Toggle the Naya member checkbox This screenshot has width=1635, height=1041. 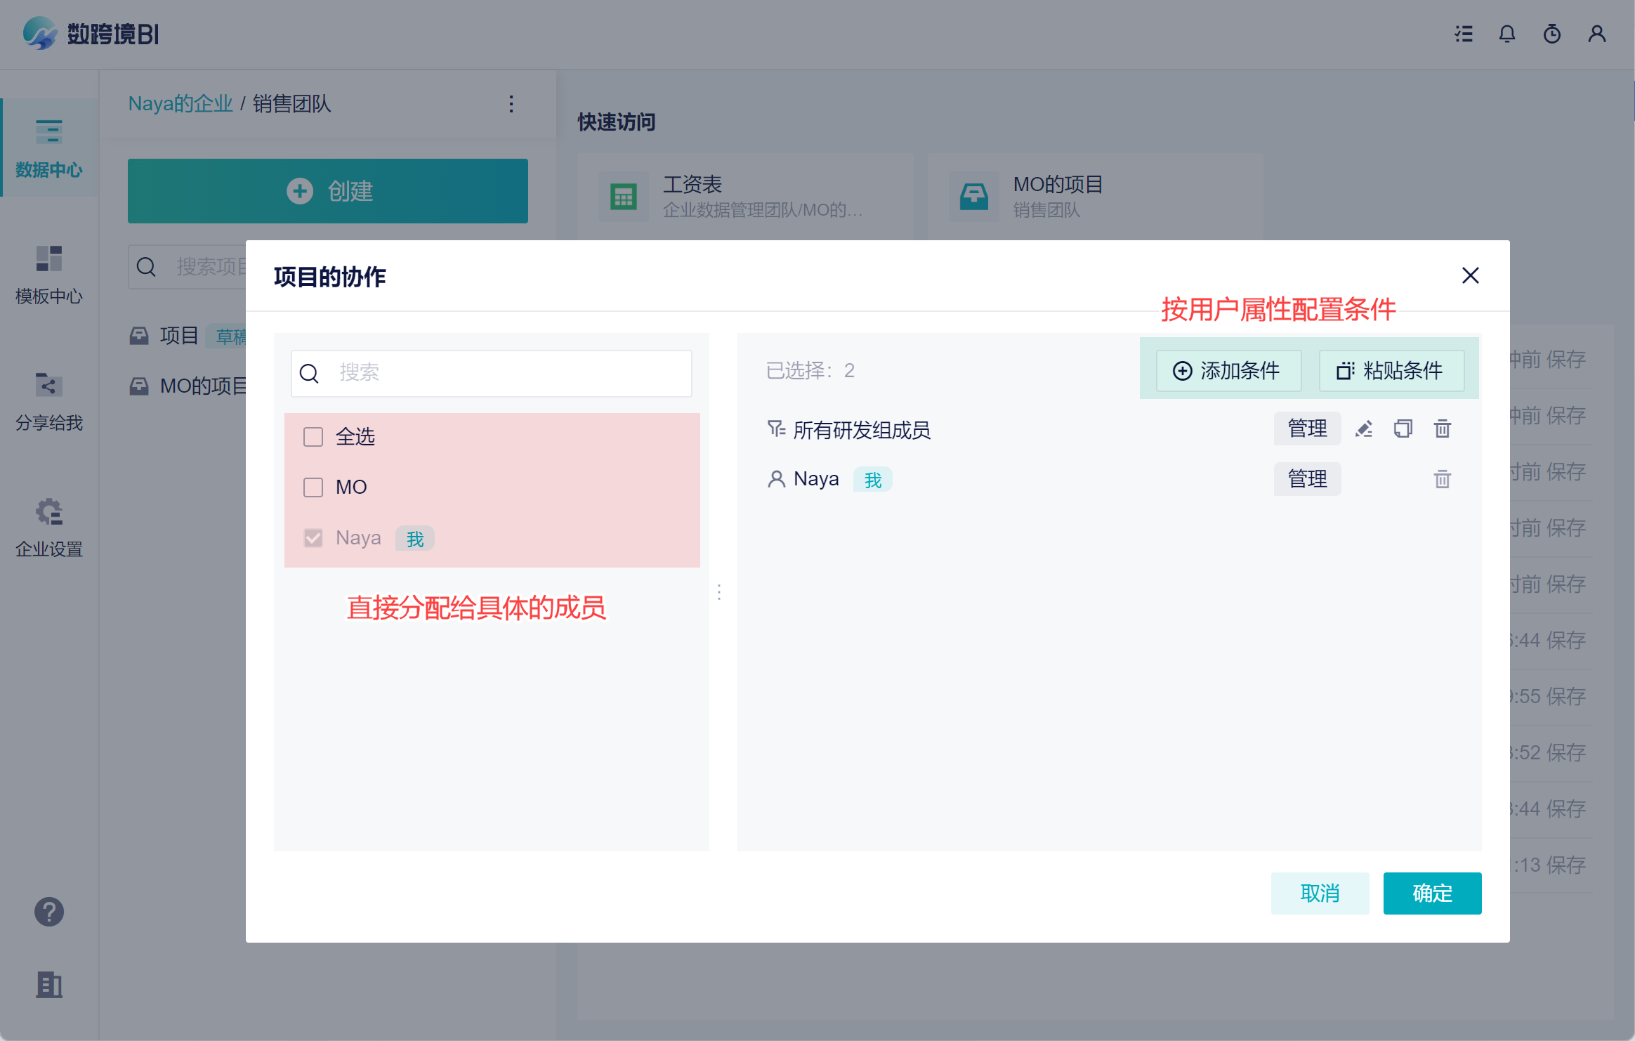(313, 538)
